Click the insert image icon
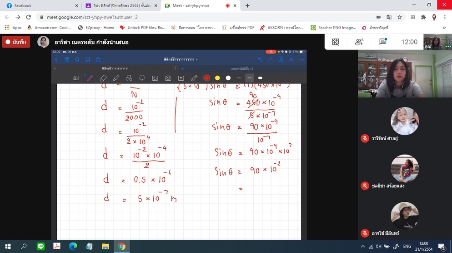The image size is (452, 253). tap(155, 78)
